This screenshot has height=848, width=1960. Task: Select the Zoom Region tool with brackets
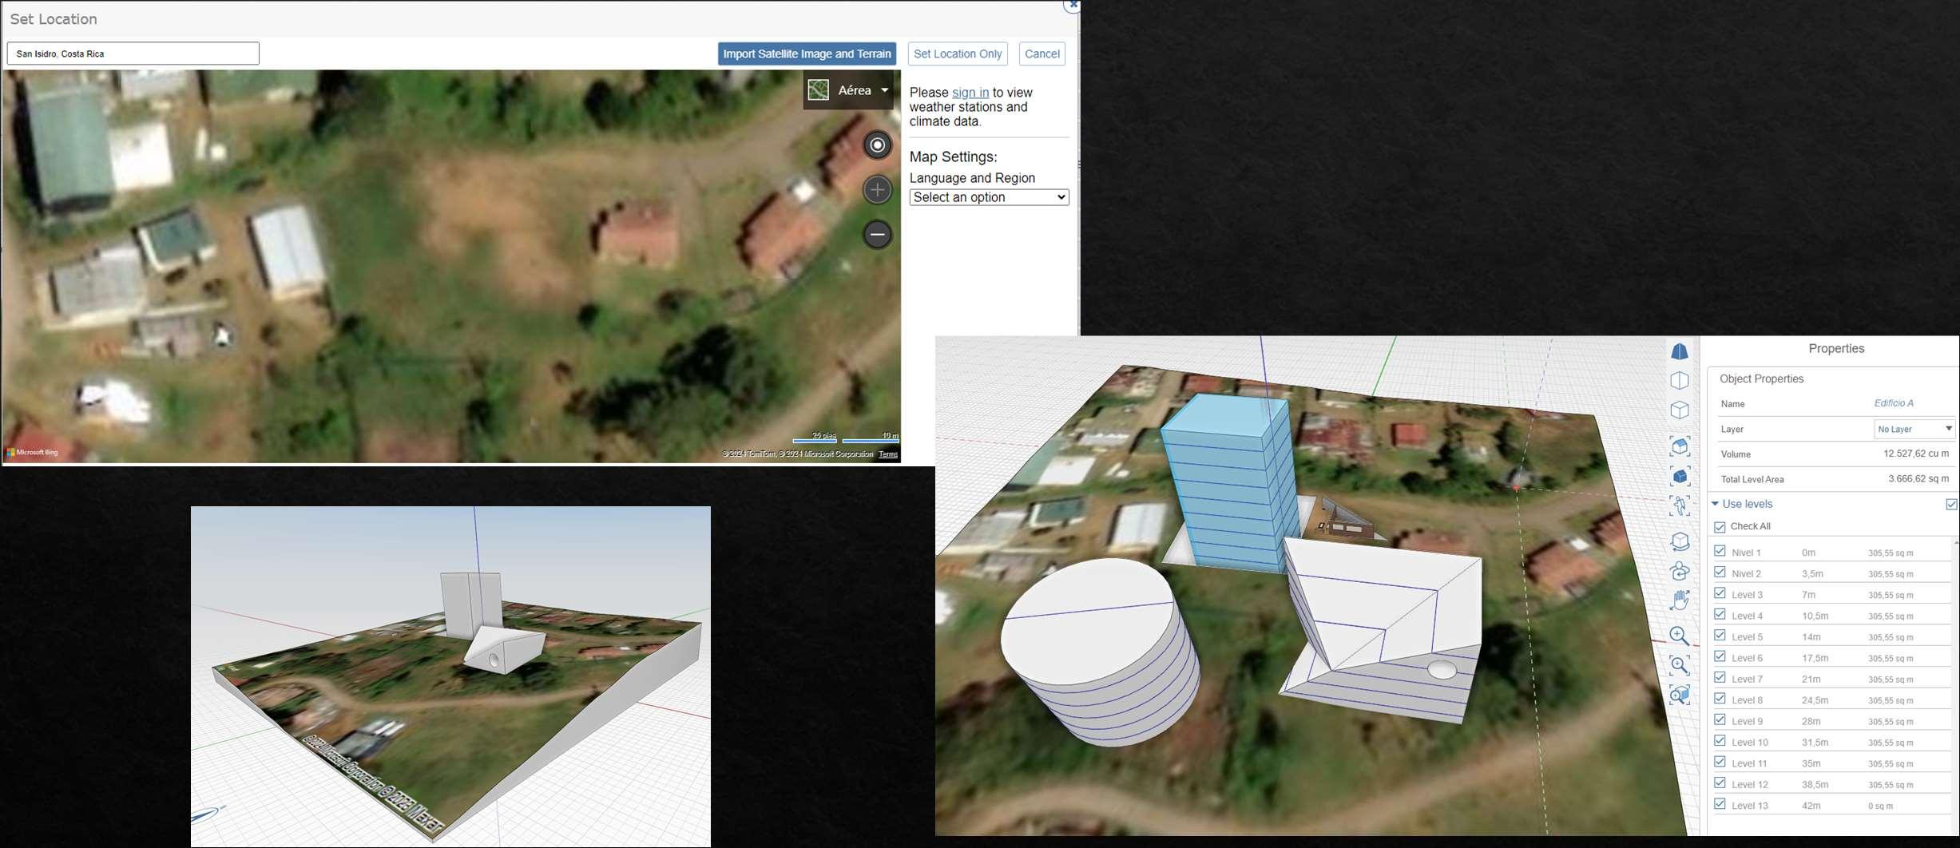1680,665
